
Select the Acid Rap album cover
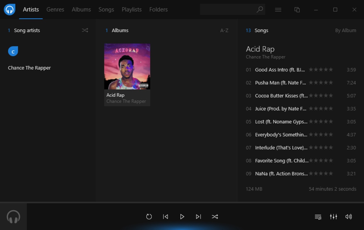127,66
